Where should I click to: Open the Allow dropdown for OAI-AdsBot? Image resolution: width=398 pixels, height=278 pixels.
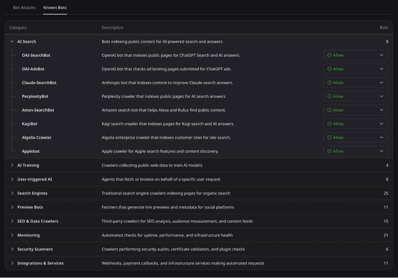(356, 69)
